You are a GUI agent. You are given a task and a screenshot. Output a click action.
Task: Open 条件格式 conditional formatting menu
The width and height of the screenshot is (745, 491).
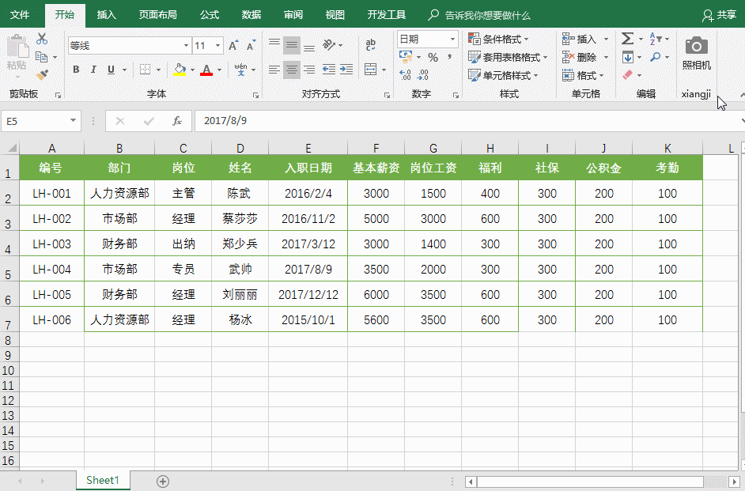coord(498,39)
